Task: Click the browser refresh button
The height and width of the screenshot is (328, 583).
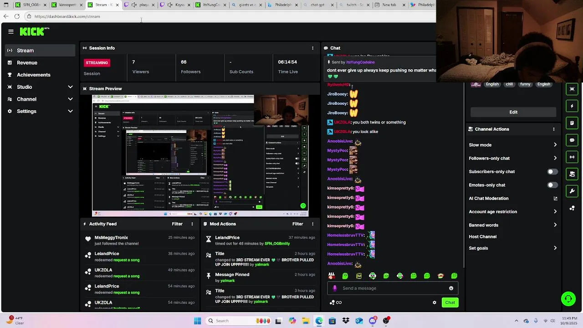Action: [17, 16]
